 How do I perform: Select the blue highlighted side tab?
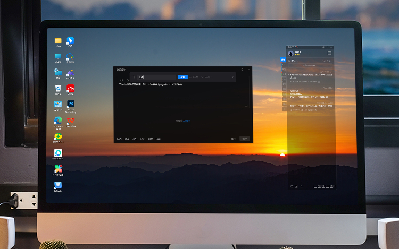tap(284, 59)
